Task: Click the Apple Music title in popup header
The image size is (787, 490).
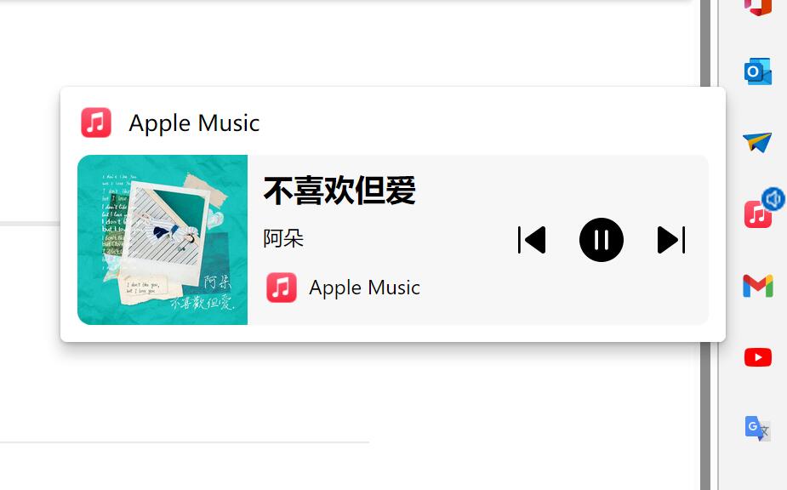Action: click(x=194, y=123)
